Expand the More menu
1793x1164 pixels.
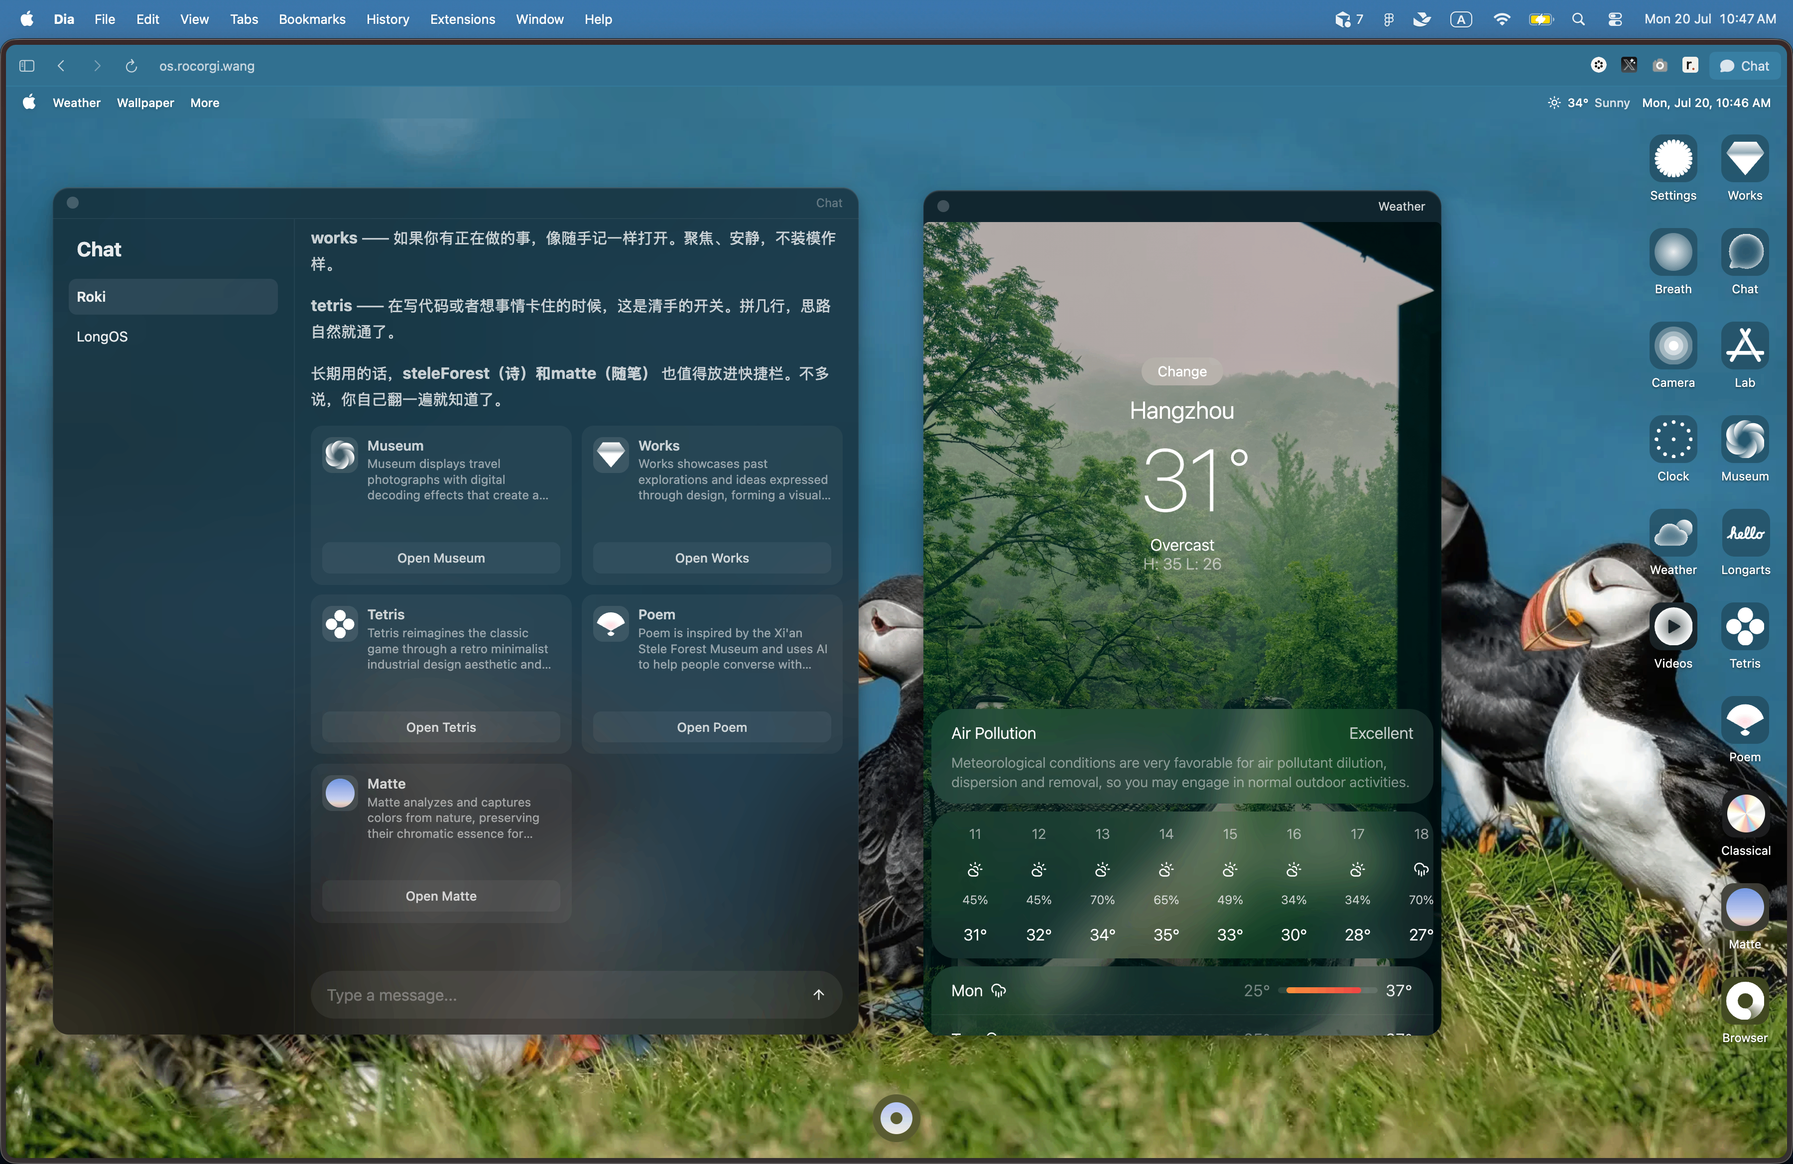pyautogui.click(x=205, y=103)
